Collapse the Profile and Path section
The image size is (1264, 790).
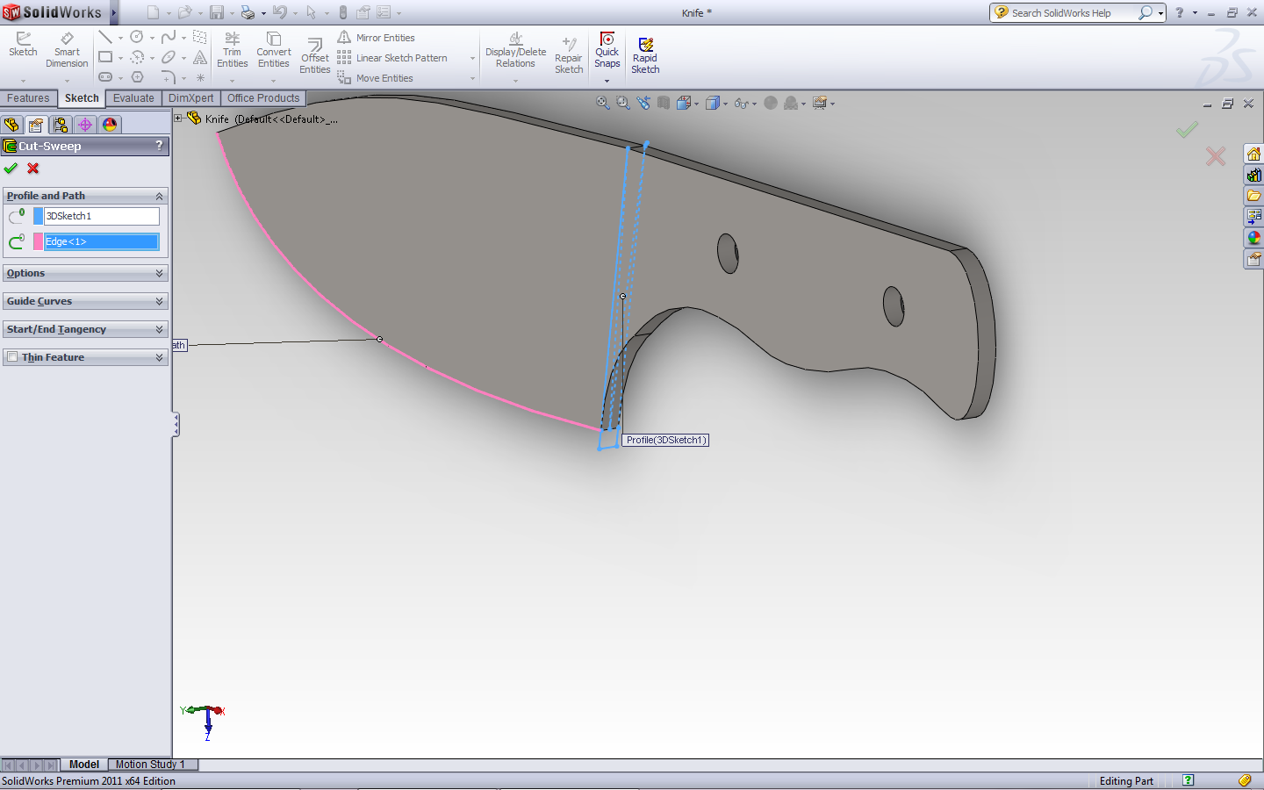tap(159, 196)
